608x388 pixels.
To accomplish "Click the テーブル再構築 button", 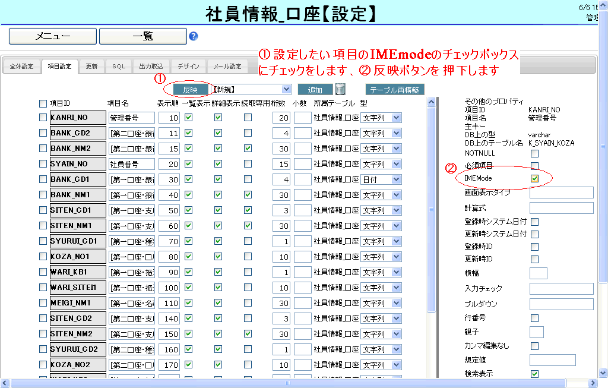I will pos(394,90).
